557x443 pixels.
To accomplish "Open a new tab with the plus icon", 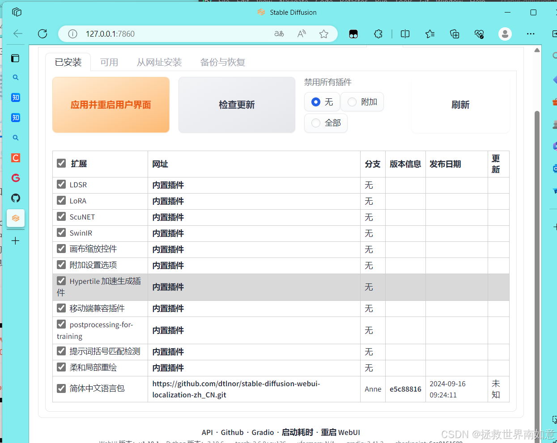I will pos(16,241).
